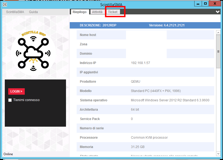Open the Ticket tab
The width and height of the screenshot is (223, 160).
113,12
